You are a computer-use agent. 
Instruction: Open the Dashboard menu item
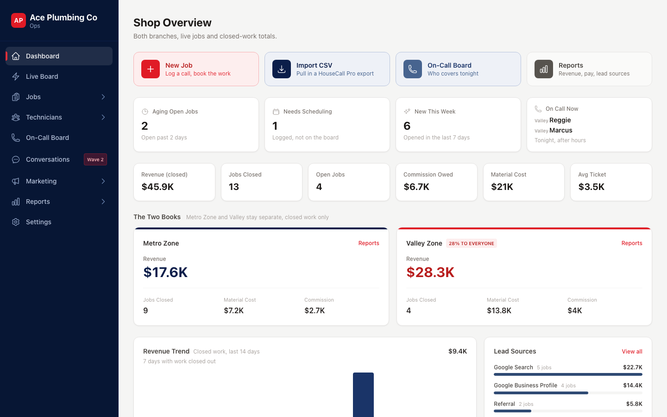pyautogui.click(x=59, y=56)
